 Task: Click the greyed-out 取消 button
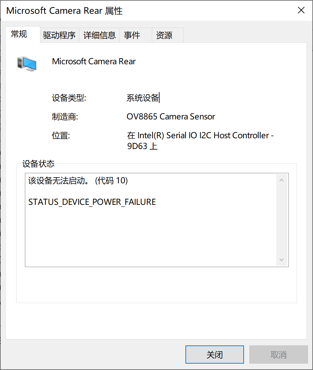(x=279, y=355)
